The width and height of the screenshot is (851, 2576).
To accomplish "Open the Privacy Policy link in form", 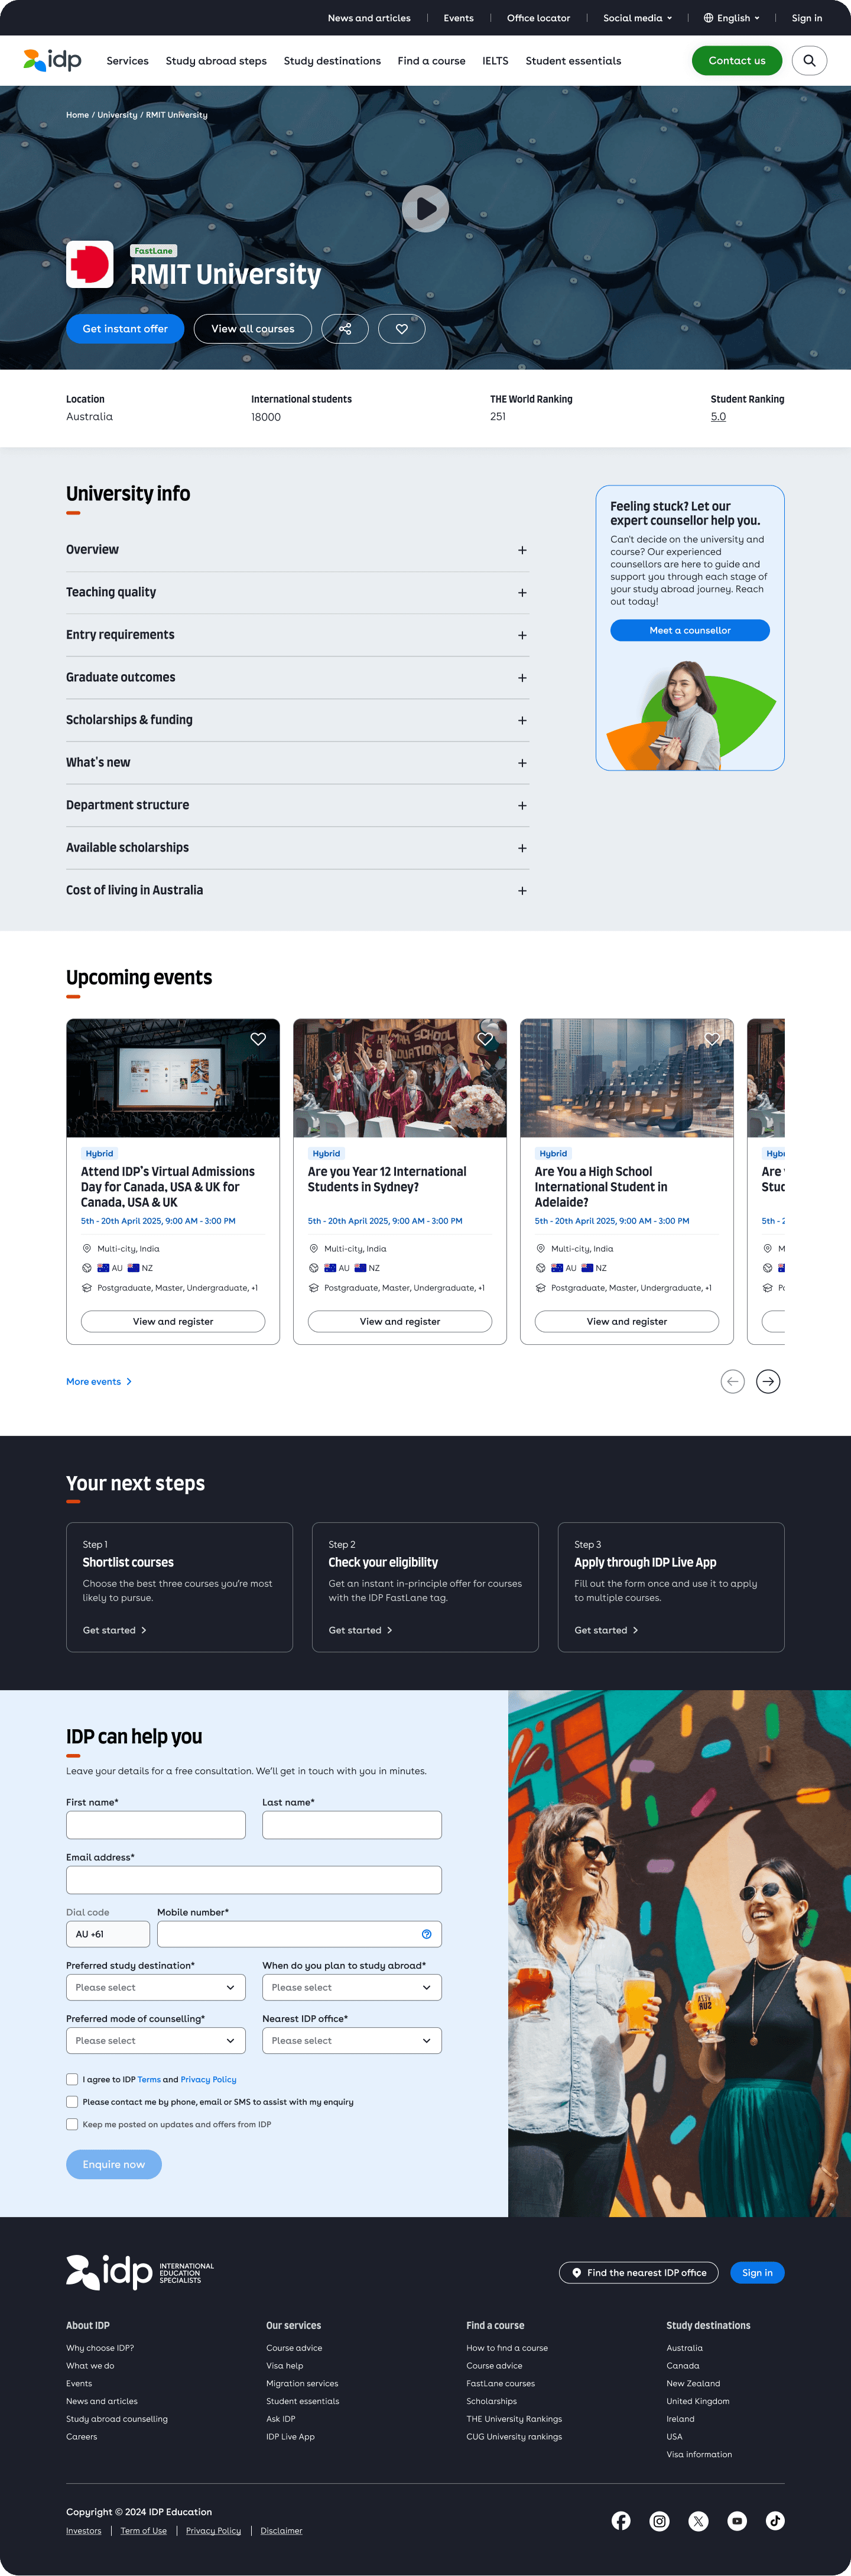I will 209,2079.
